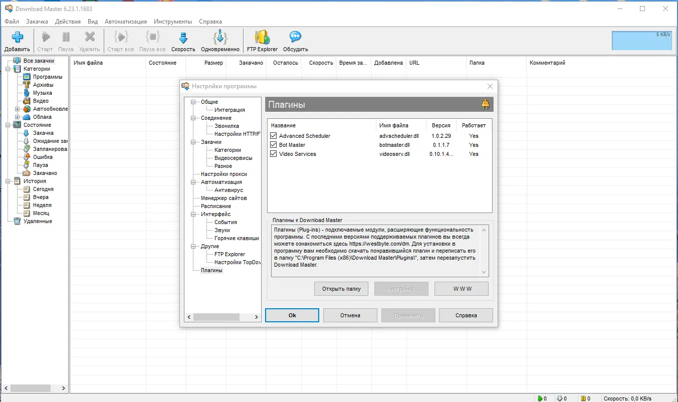Click the Открыть папку button
Viewport: 678px width, 402px height.
click(341, 289)
